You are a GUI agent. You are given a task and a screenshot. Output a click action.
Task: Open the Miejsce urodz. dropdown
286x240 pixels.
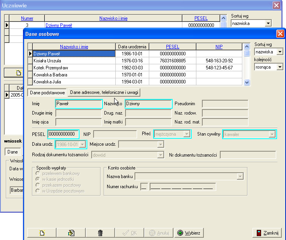pyautogui.click(x=161, y=145)
